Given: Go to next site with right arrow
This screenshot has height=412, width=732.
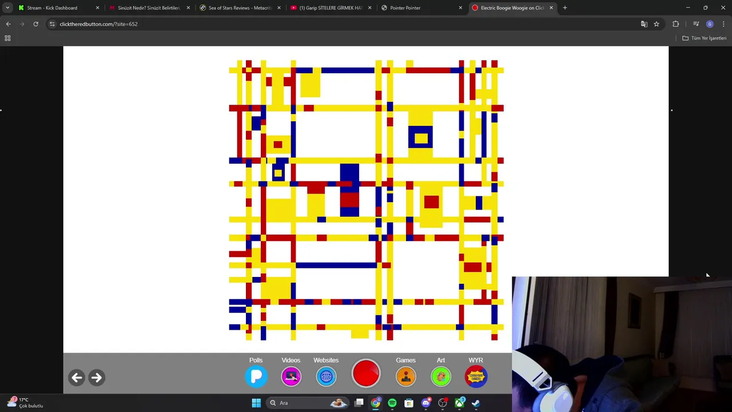Looking at the screenshot, I should point(97,377).
